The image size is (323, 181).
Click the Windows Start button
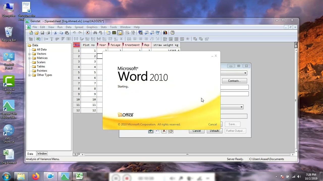pos(6,176)
